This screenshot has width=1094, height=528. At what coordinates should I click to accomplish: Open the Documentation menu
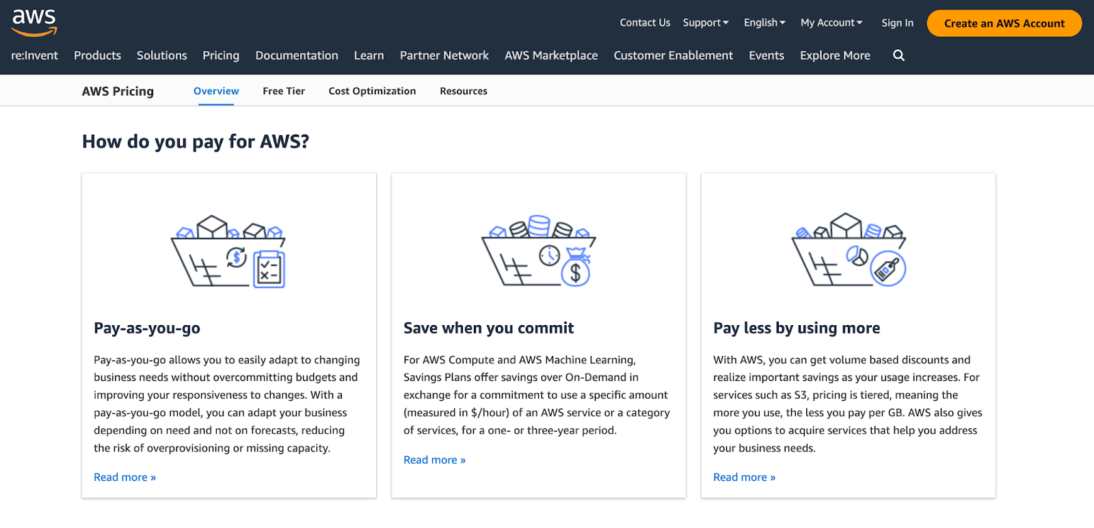tap(297, 55)
